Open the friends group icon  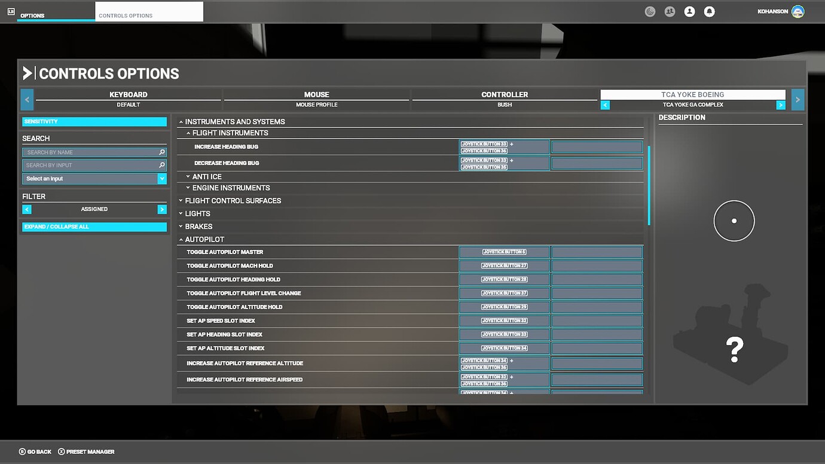click(x=670, y=11)
